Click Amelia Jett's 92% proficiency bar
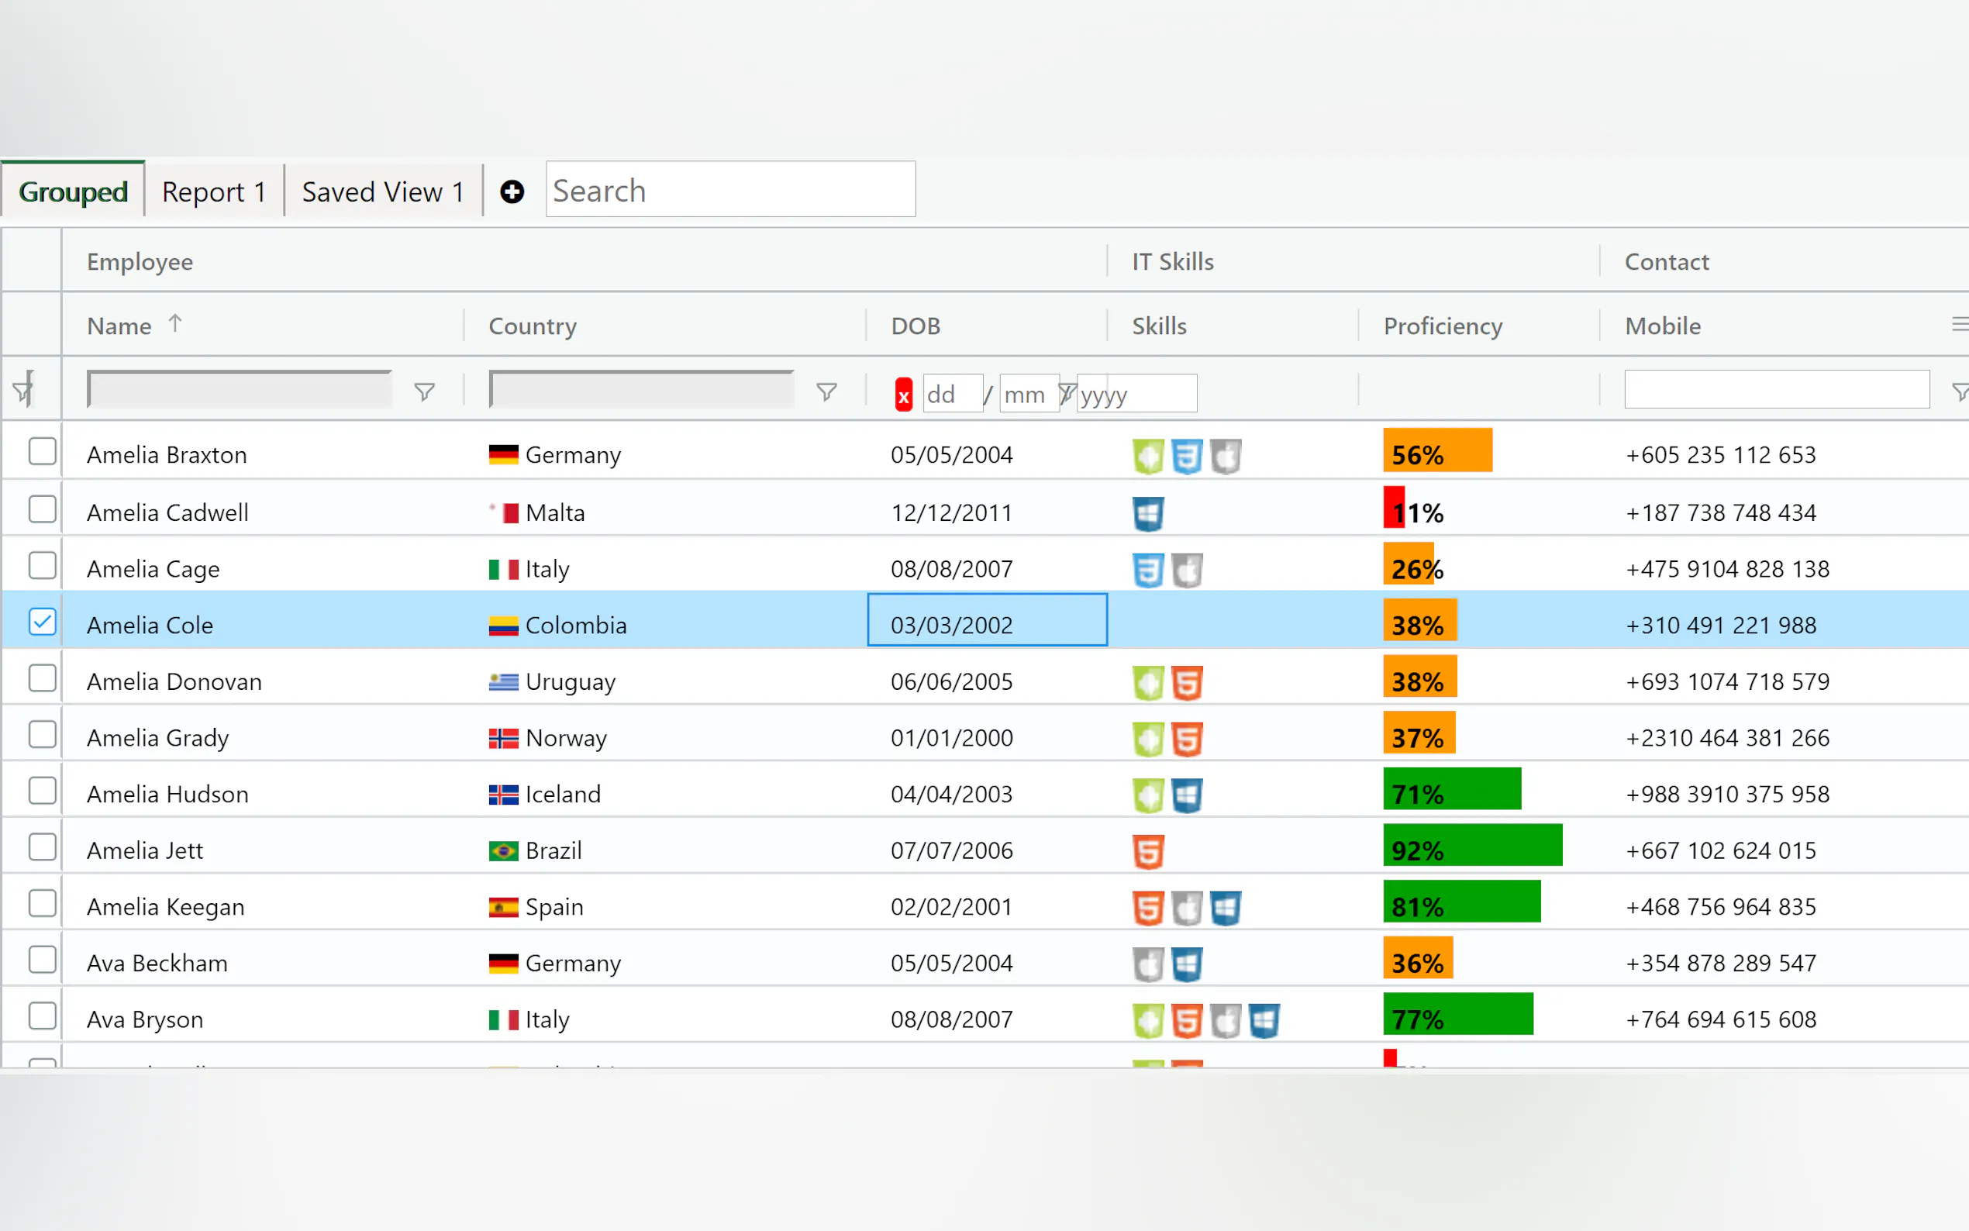This screenshot has height=1231, width=1969. [x=1471, y=847]
